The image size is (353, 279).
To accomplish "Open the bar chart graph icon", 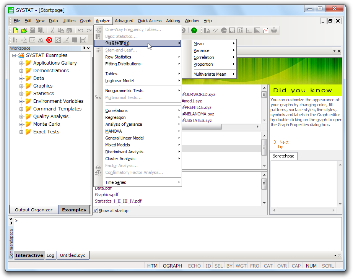I will click(x=207, y=30).
